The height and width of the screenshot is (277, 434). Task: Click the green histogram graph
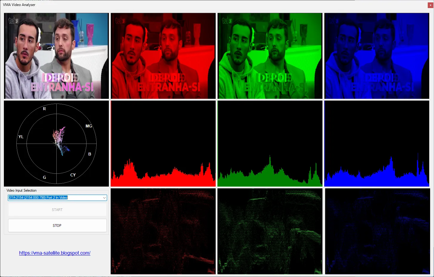click(270, 144)
